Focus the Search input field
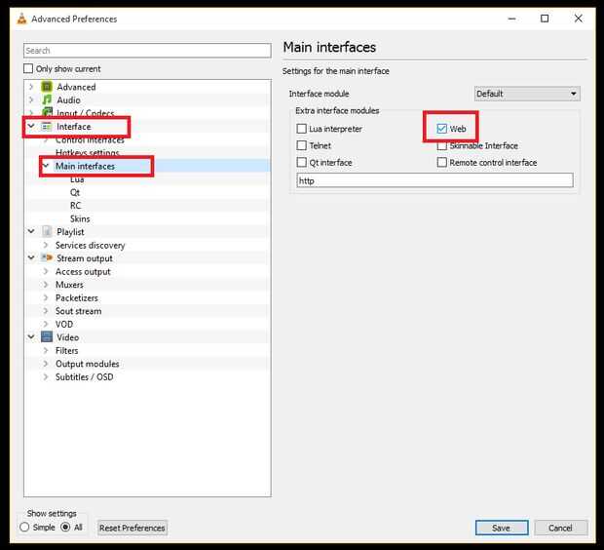The height and width of the screenshot is (550, 604). point(147,51)
